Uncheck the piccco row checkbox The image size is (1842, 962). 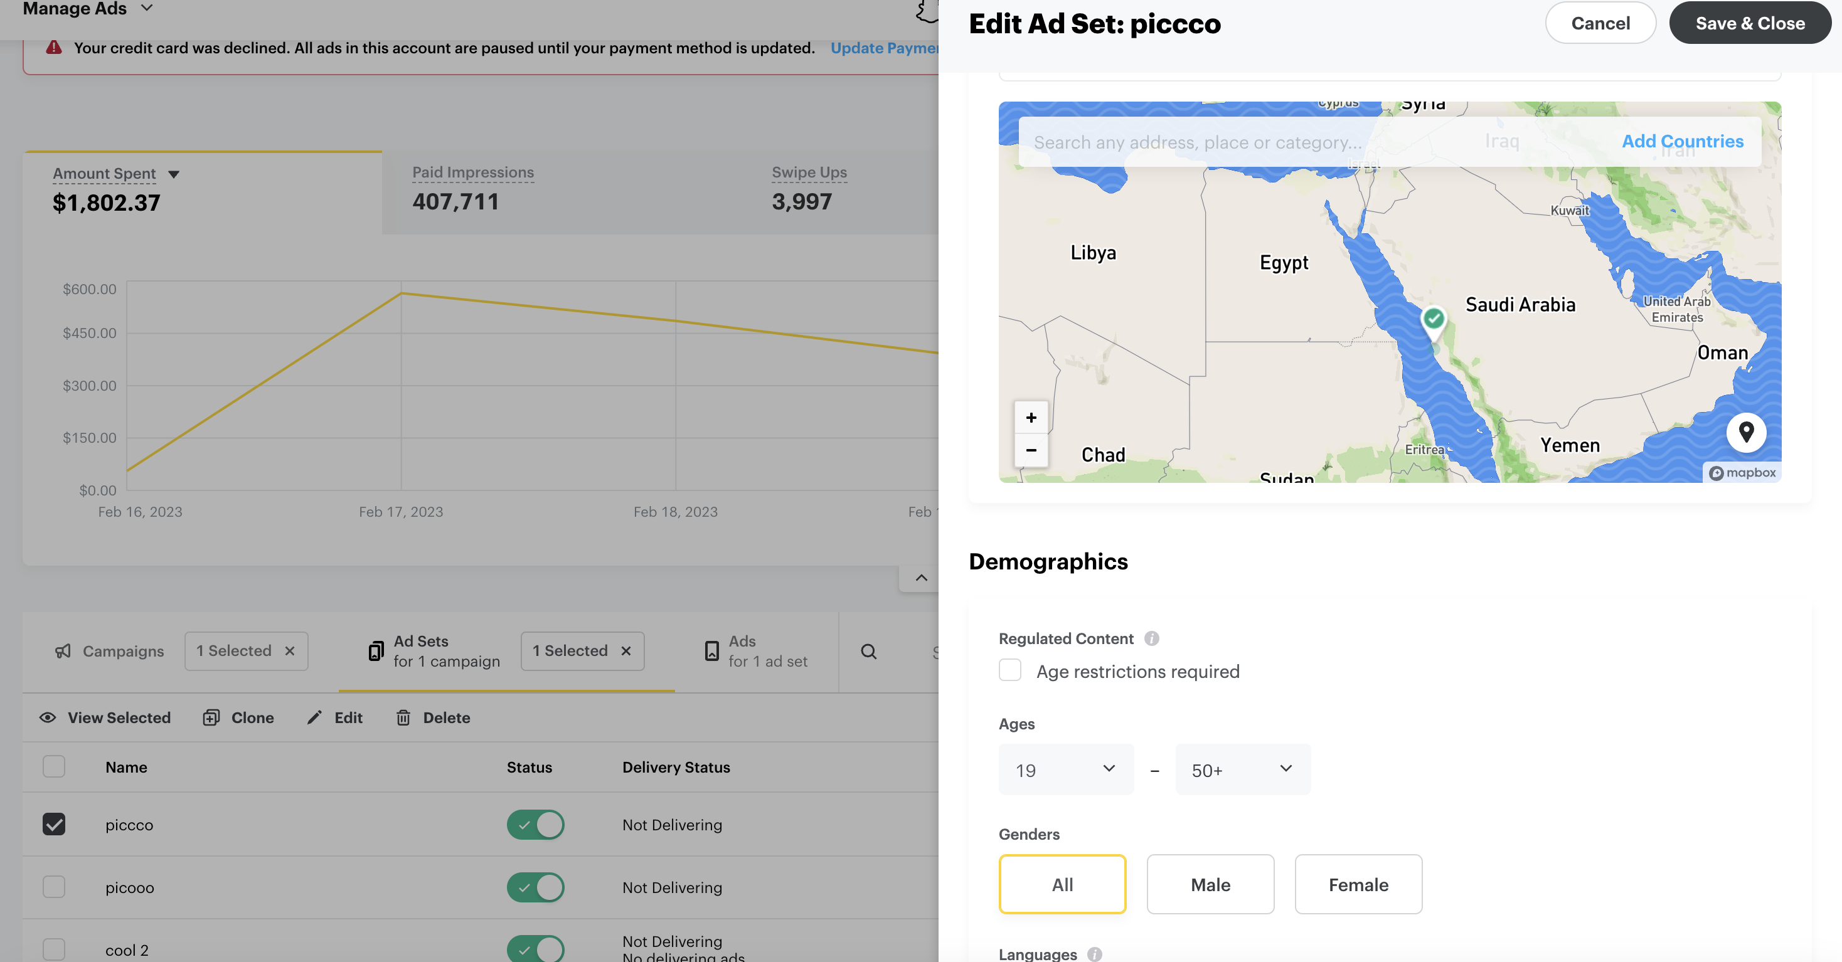pos(53,824)
